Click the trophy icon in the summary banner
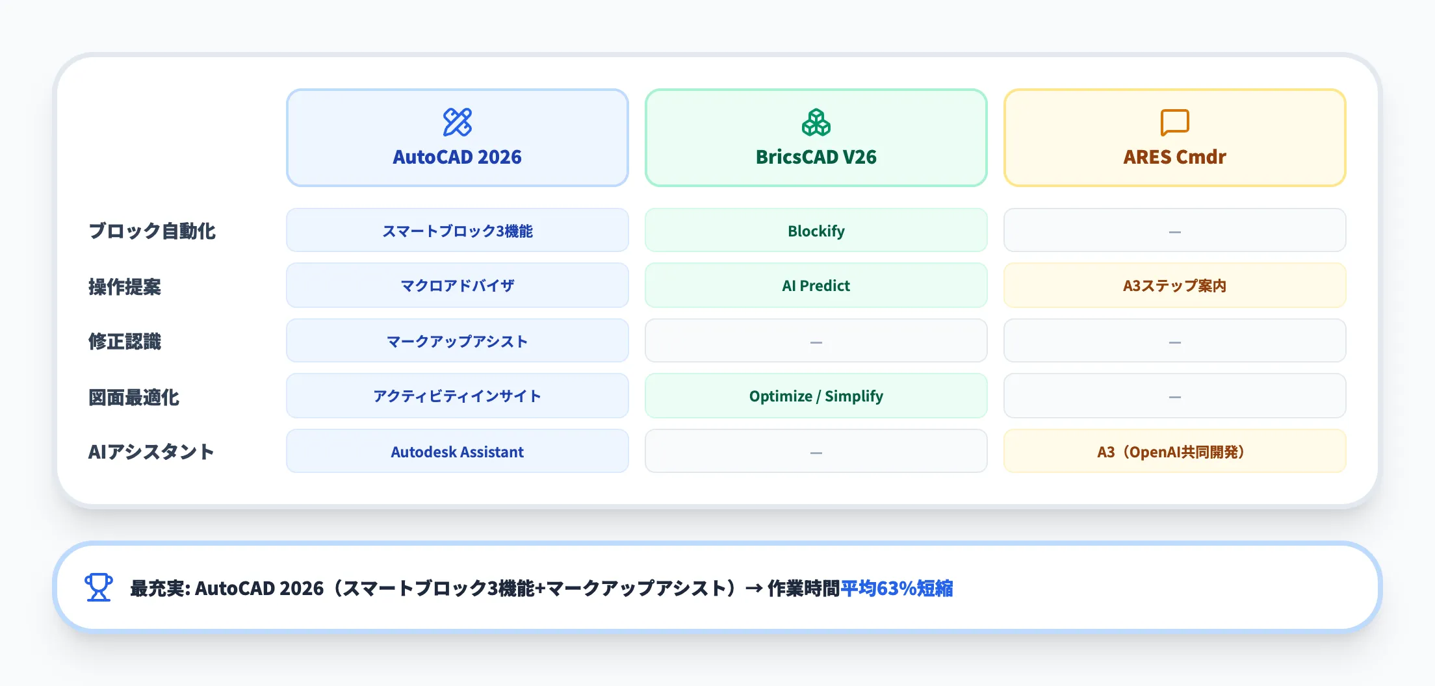The height and width of the screenshot is (686, 1435). click(97, 588)
